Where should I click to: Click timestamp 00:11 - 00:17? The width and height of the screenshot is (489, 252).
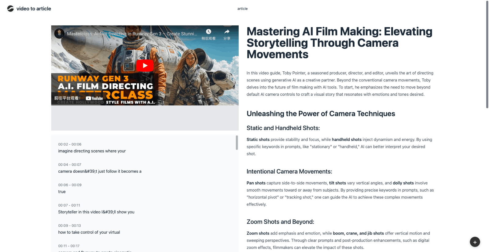69,246
